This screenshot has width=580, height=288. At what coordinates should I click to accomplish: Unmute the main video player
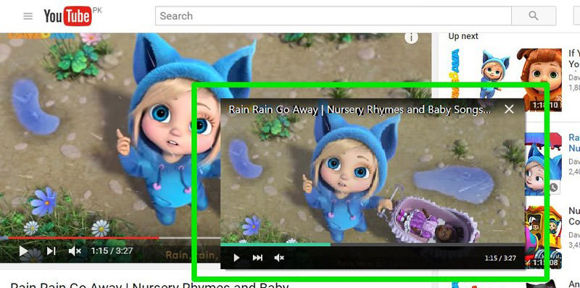click(x=75, y=251)
